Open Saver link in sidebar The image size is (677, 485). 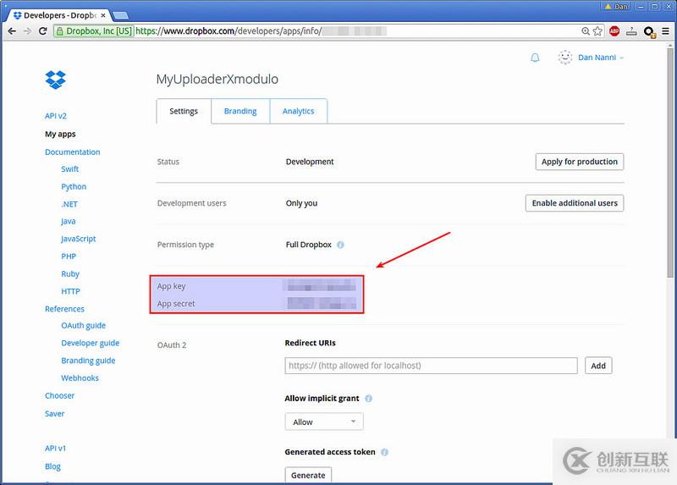tap(54, 414)
